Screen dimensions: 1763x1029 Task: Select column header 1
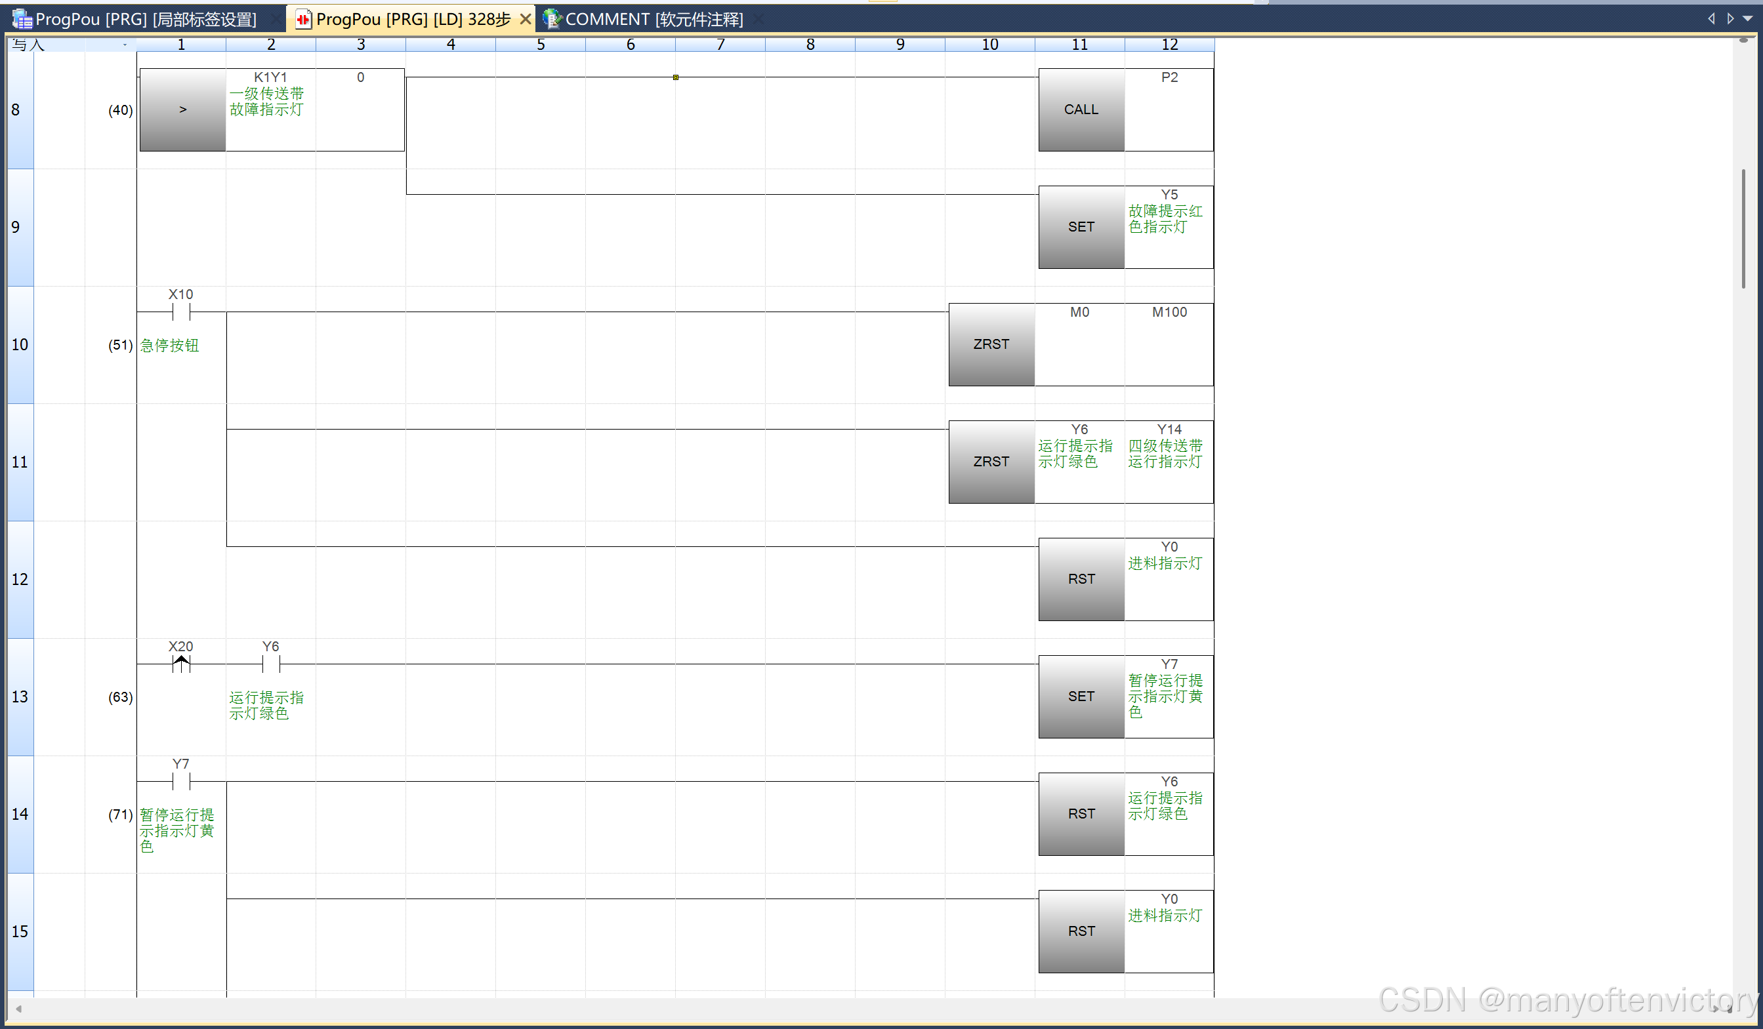[181, 45]
